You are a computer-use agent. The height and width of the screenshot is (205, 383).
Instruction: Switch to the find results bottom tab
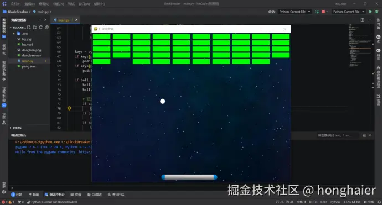click(x=116, y=195)
